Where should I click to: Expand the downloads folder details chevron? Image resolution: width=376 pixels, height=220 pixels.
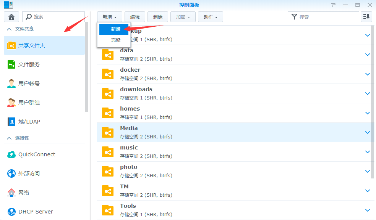coord(367,93)
